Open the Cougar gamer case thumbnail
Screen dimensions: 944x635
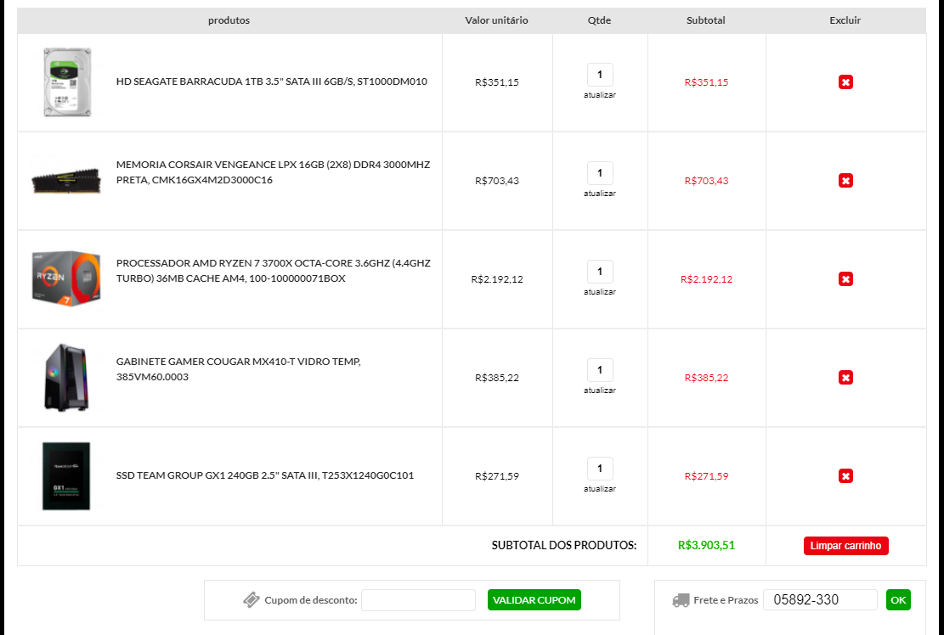(x=66, y=378)
